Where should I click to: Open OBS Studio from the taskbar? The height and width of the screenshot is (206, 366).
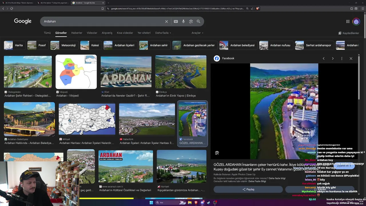[215, 203]
